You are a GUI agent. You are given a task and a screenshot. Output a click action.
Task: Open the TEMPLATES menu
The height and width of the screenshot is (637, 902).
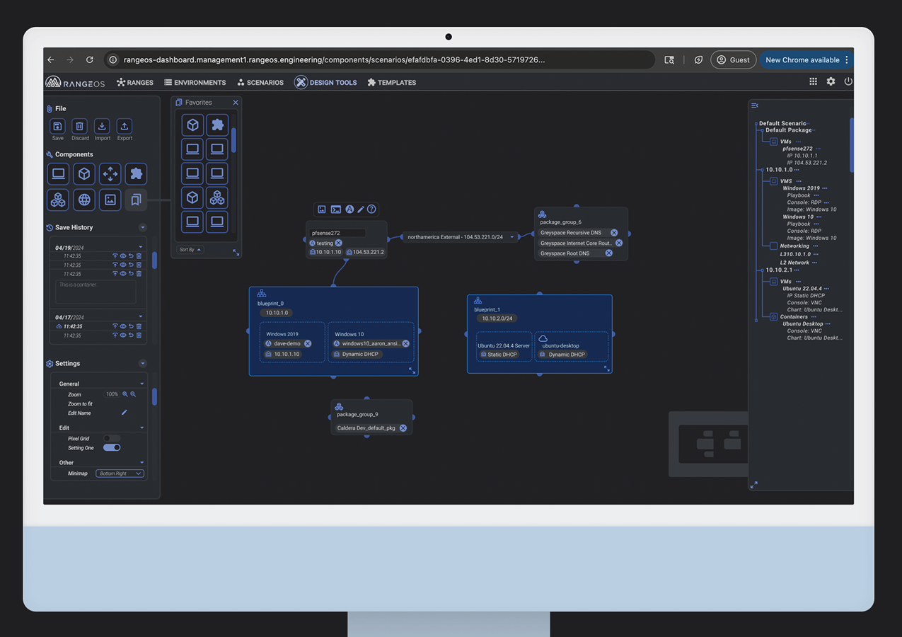tap(391, 82)
